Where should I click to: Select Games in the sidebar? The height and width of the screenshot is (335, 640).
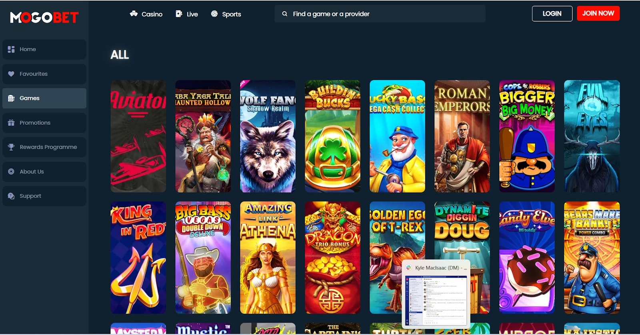[44, 98]
